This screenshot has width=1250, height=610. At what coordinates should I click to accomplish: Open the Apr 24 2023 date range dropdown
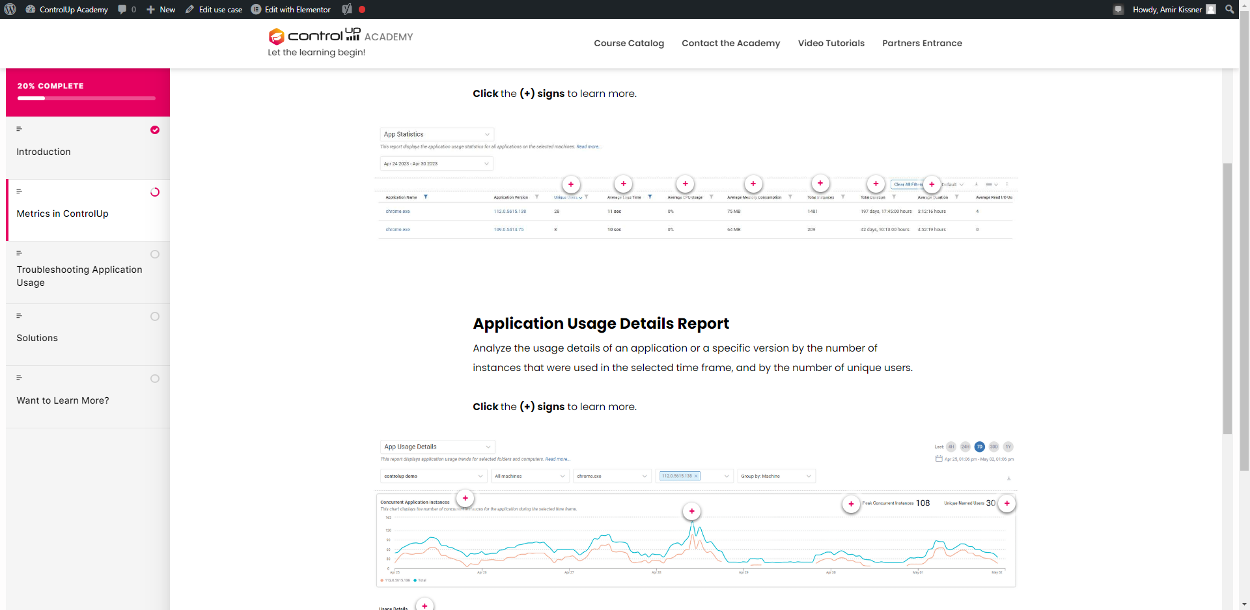pyautogui.click(x=437, y=163)
